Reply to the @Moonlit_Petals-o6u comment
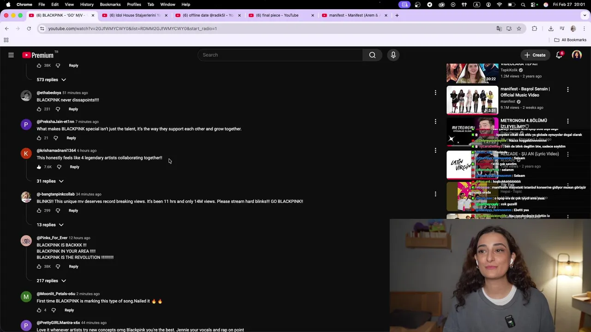Screen dimensions: 591x332 pos(69,310)
